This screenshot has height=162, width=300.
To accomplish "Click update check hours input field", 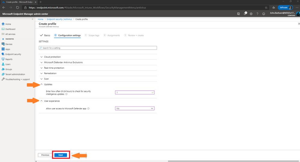I will pos(135,93).
